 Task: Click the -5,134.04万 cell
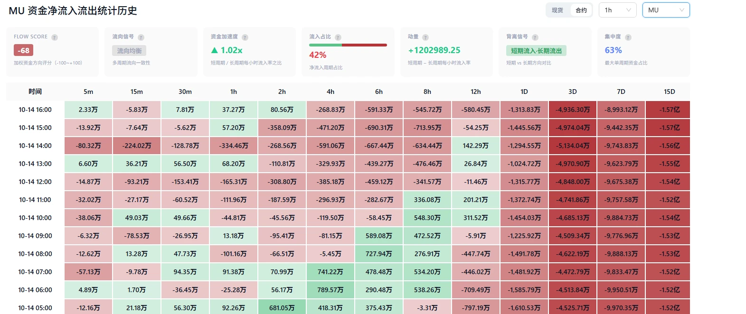tap(573, 146)
